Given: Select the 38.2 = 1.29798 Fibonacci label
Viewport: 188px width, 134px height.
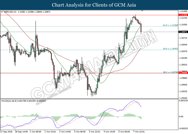Looking at the screenshot, I should click(x=170, y=72).
